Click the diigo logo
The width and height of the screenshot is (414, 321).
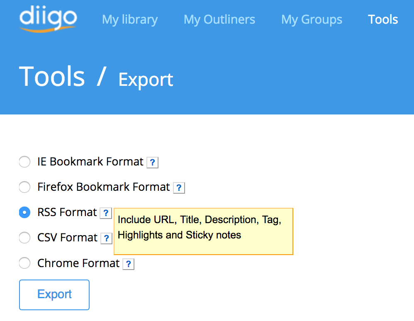(48, 19)
